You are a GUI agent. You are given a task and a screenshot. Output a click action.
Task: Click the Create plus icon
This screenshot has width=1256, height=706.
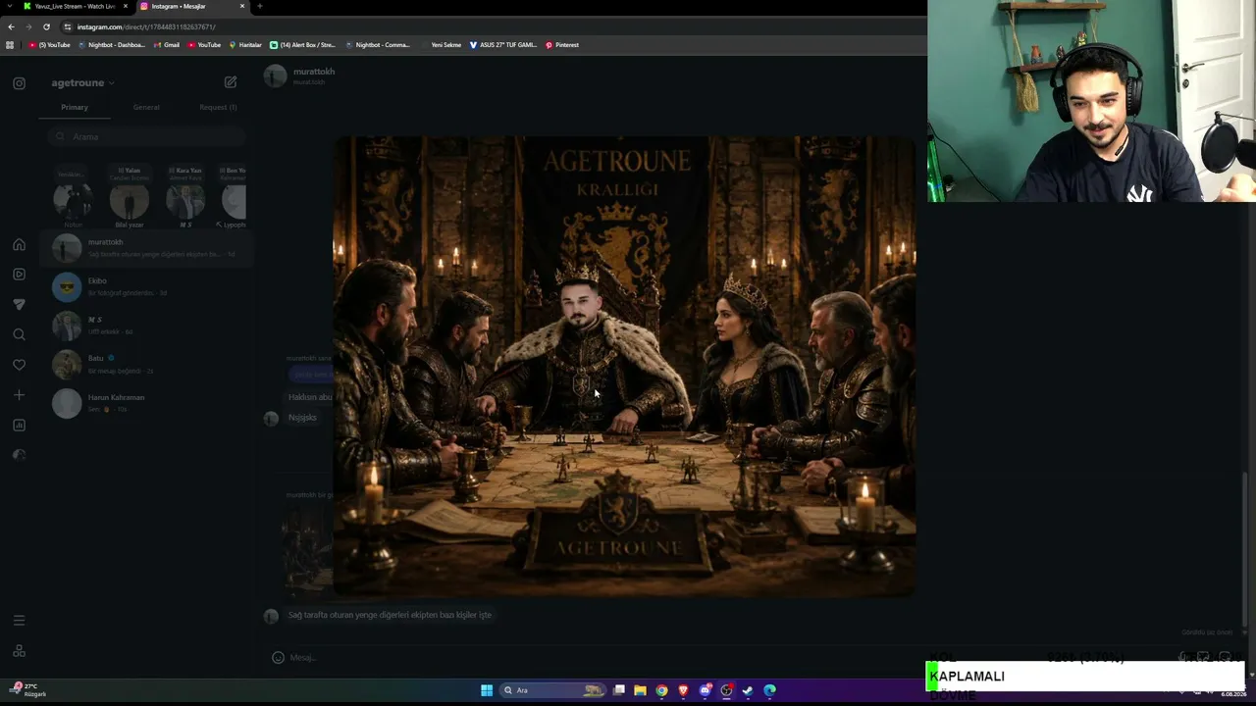coord(19,395)
